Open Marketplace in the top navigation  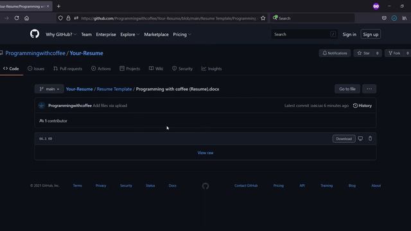pyautogui.click(x=156, y=34)
